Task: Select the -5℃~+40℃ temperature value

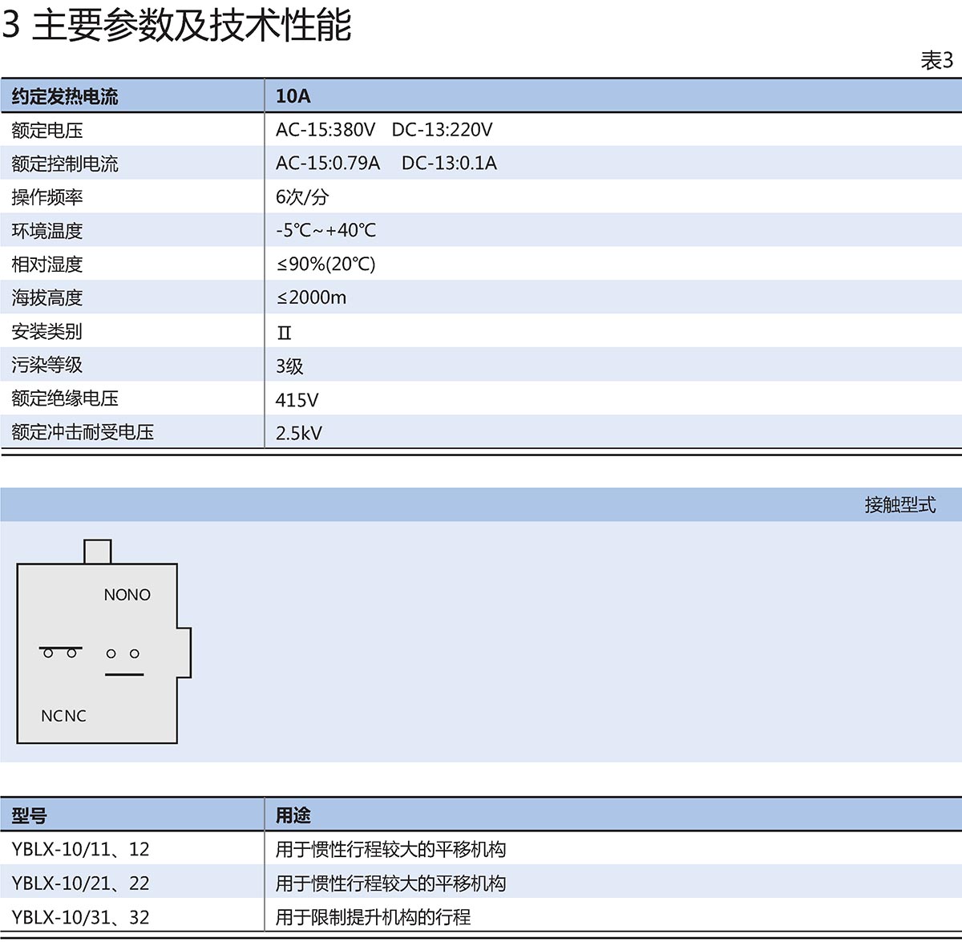Action: tap(325, 231)
